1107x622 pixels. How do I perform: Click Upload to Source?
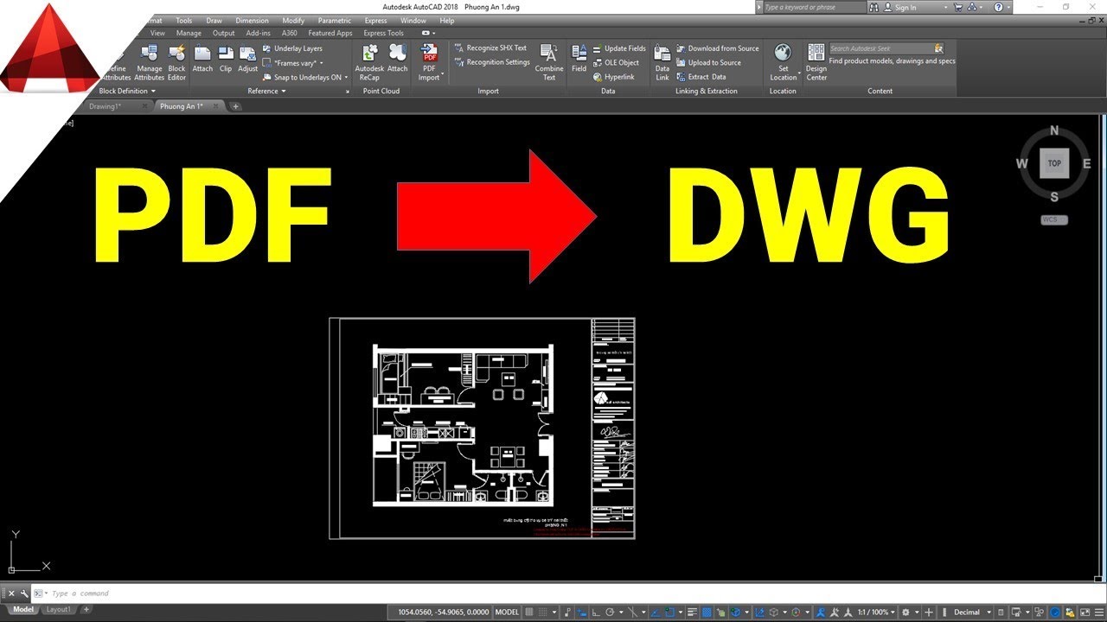[x=708, y=62]
